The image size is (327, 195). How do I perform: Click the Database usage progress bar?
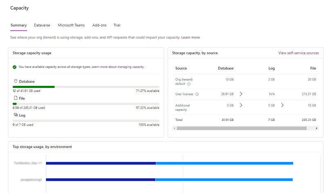tap(86, 87)
